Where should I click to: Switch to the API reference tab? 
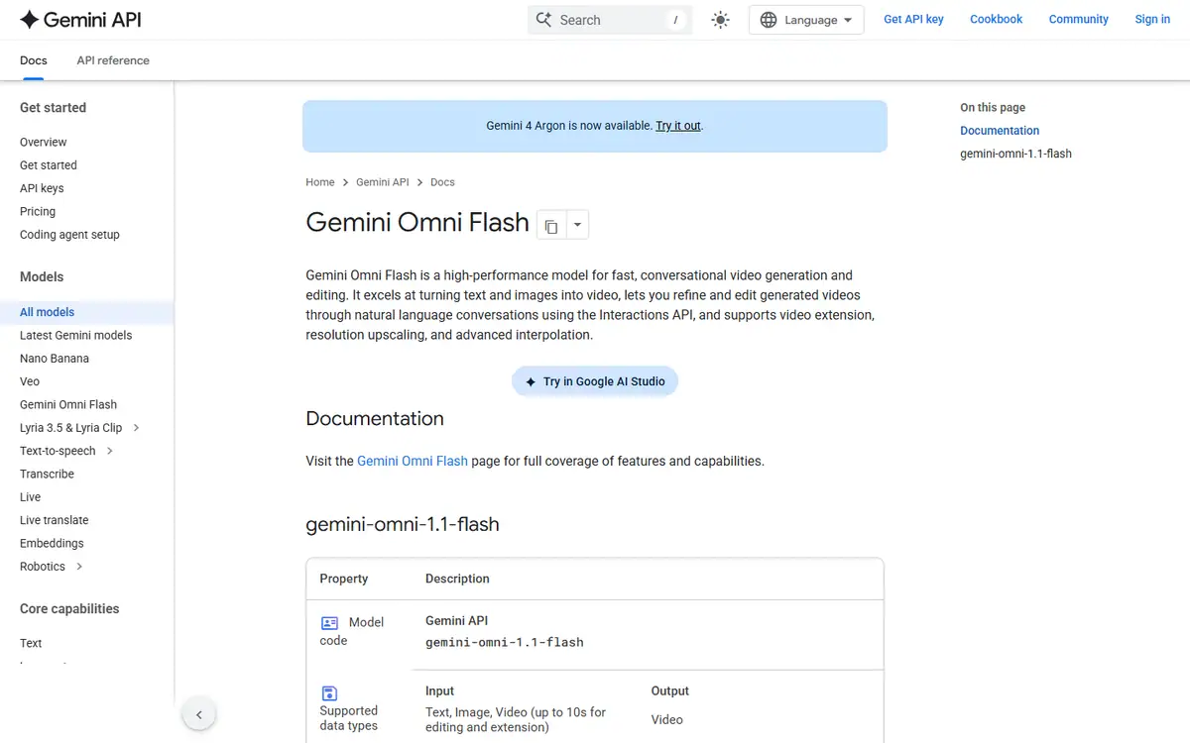click(113, 60)
